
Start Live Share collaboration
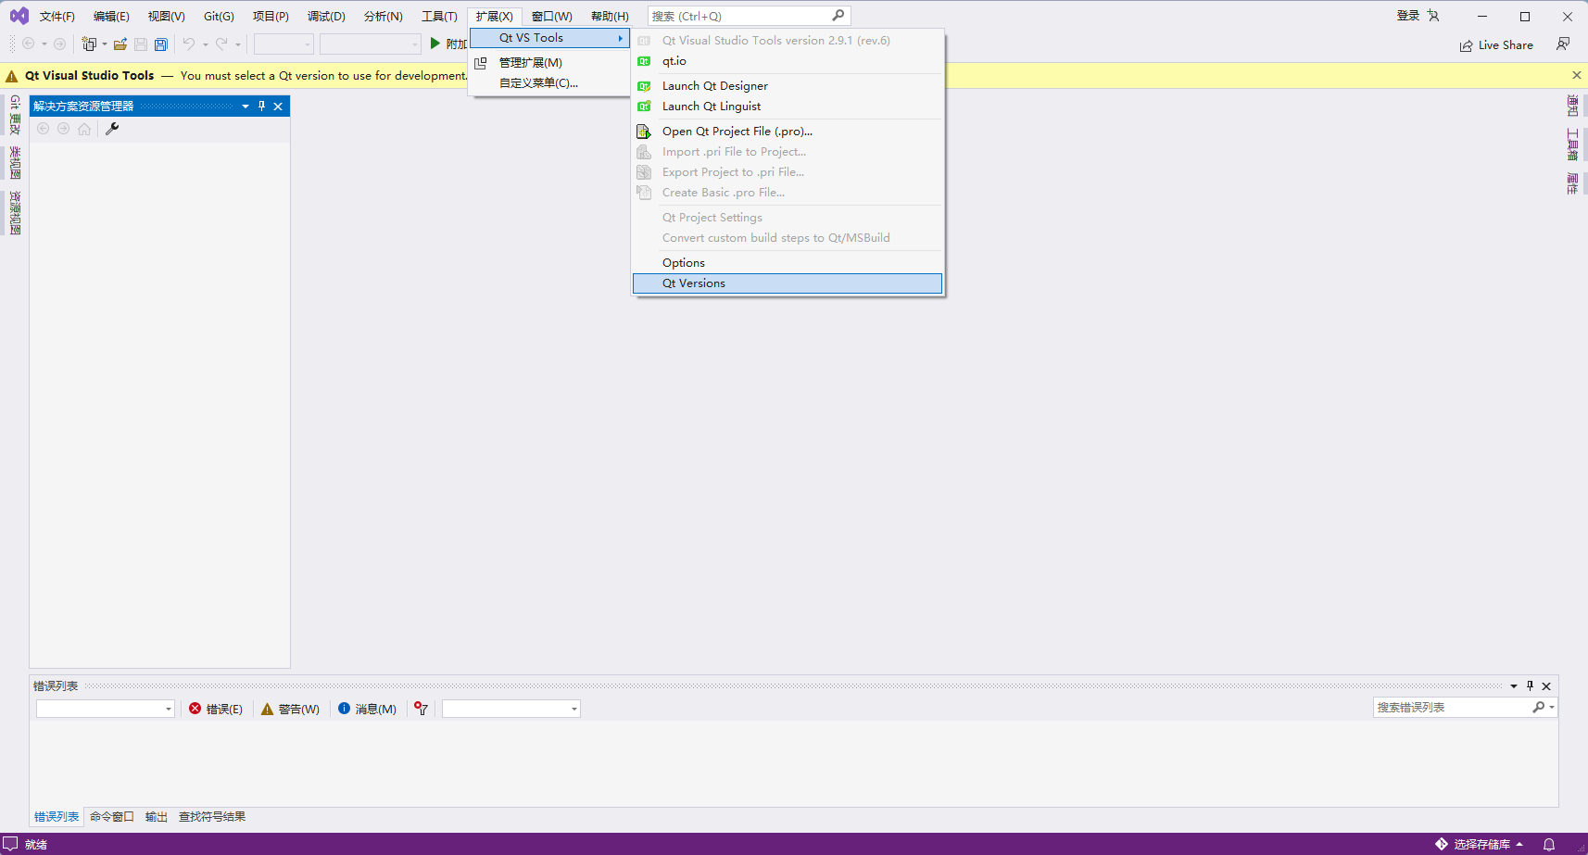[1495, 44]
